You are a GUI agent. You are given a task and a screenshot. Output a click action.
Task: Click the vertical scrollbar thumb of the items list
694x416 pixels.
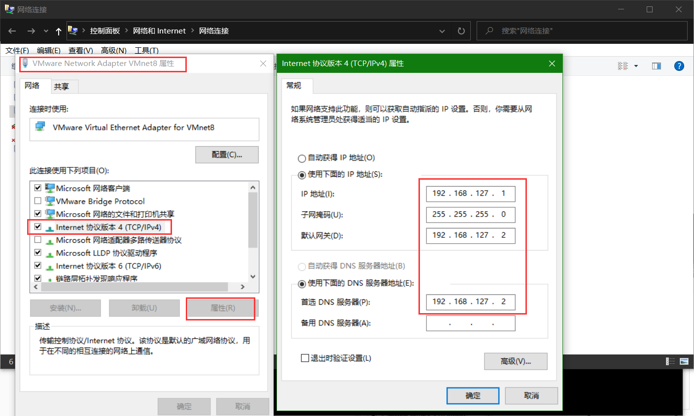(253, 220)
